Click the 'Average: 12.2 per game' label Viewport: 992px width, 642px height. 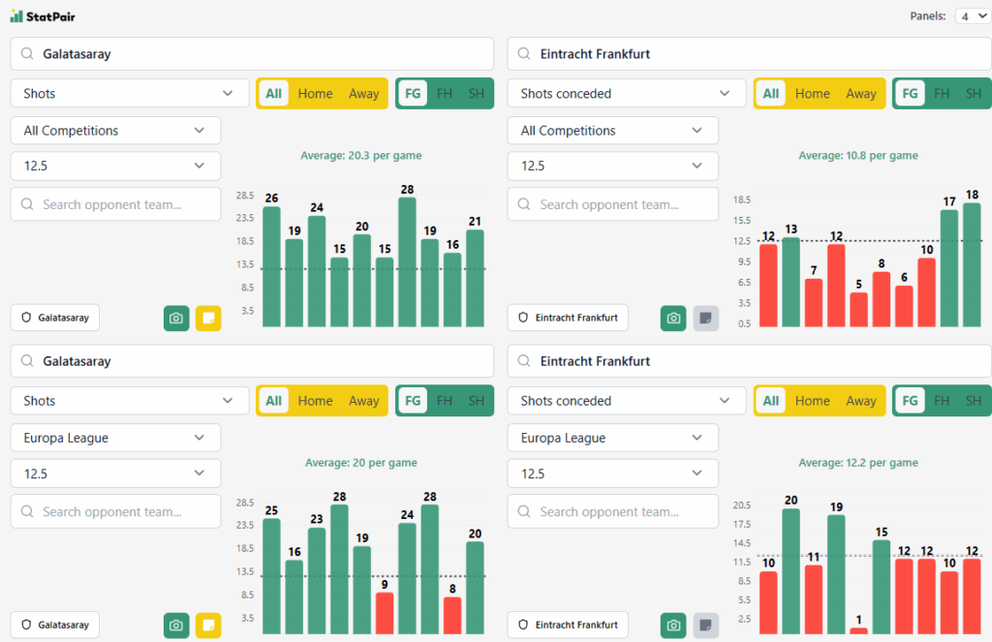pyautogui.click(x=858, y=463)
